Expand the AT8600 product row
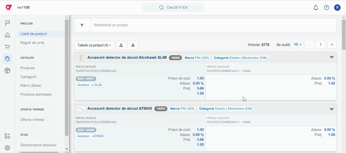Image resolution: width=346 pixels, height=153 pixels. pos(331,109)
